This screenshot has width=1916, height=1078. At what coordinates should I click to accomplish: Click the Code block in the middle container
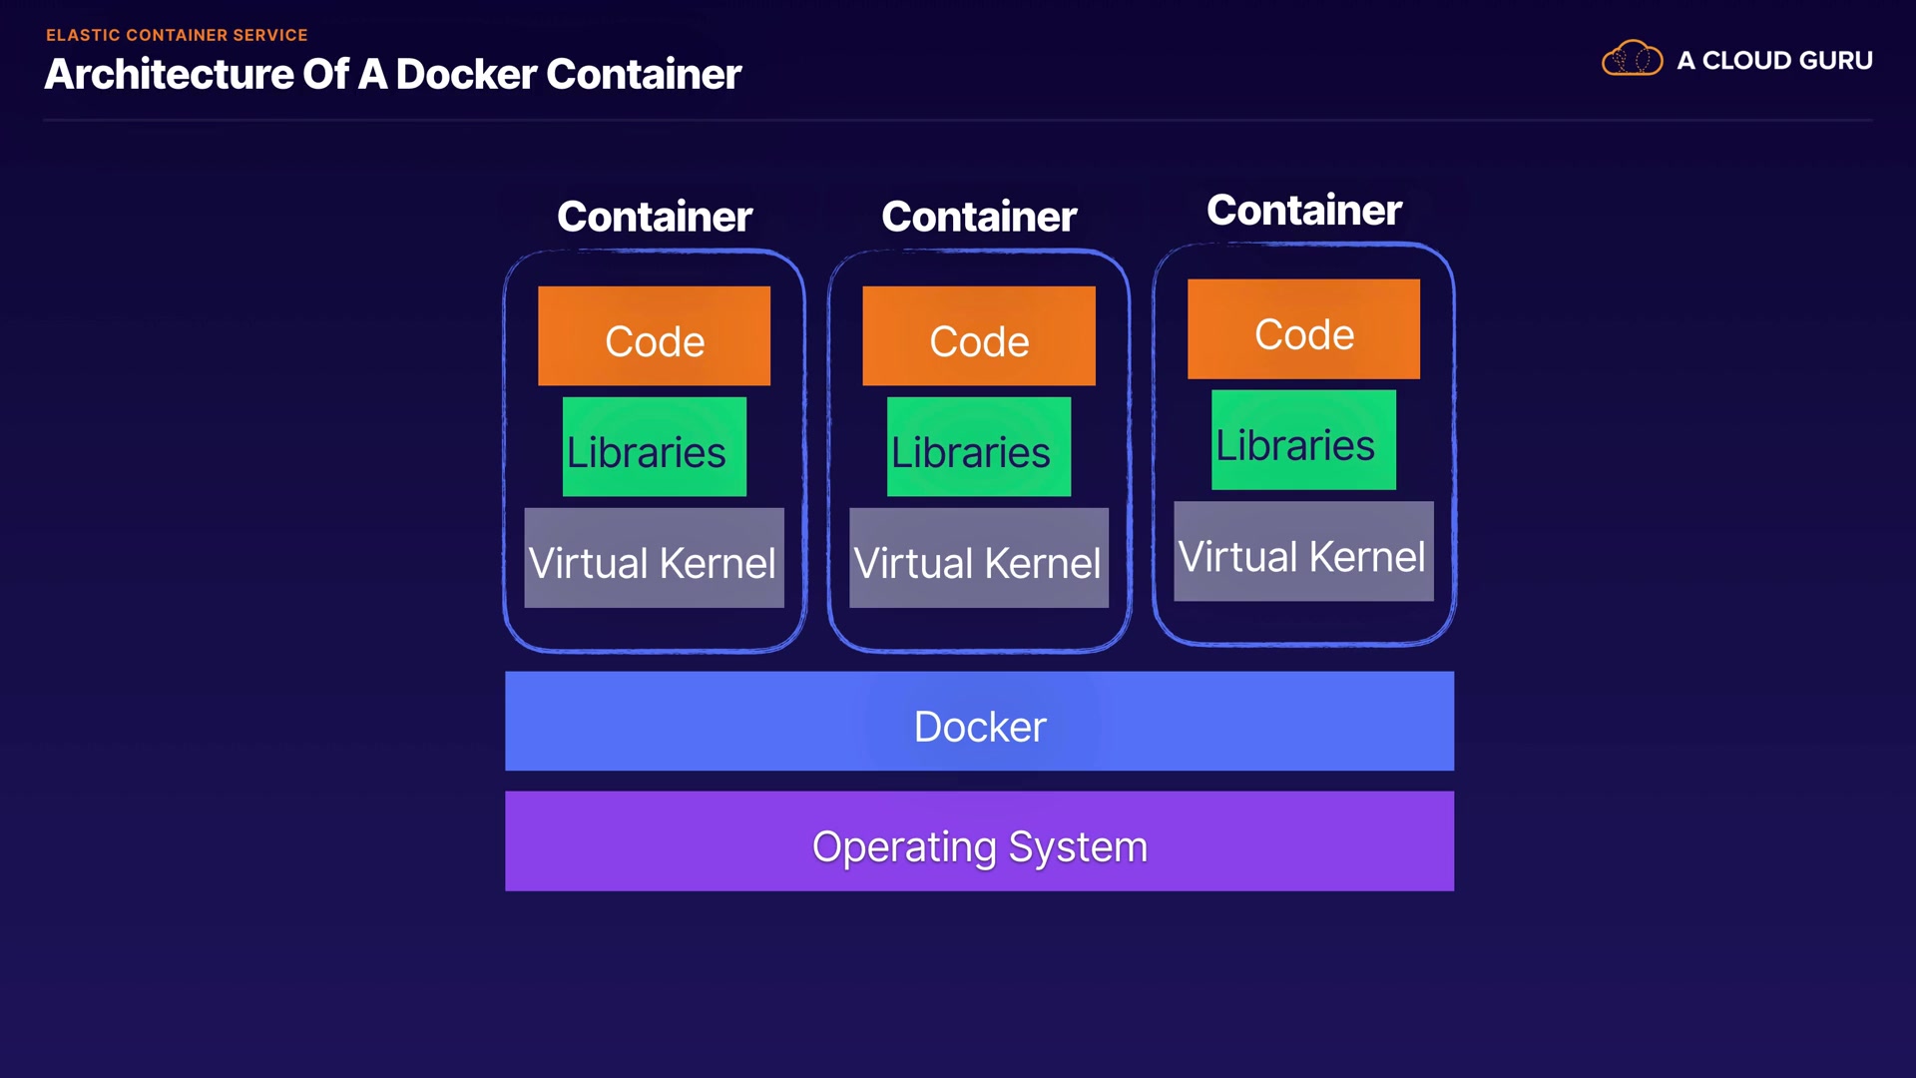[x=978, y=336]
